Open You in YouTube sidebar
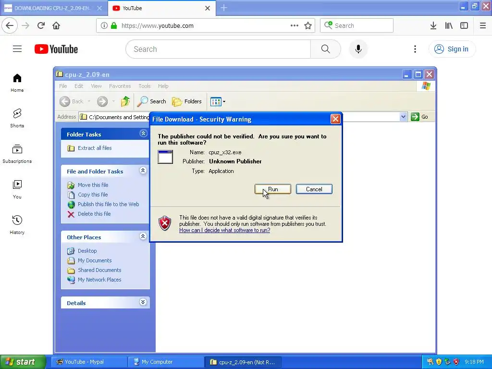Image resolution: width=492 pixels, height=369 pixels. tap(17, 189)
